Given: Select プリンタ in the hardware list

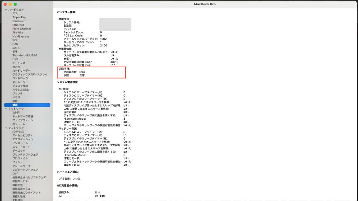Looking at the screenshot, I should [x=17, y=94].
